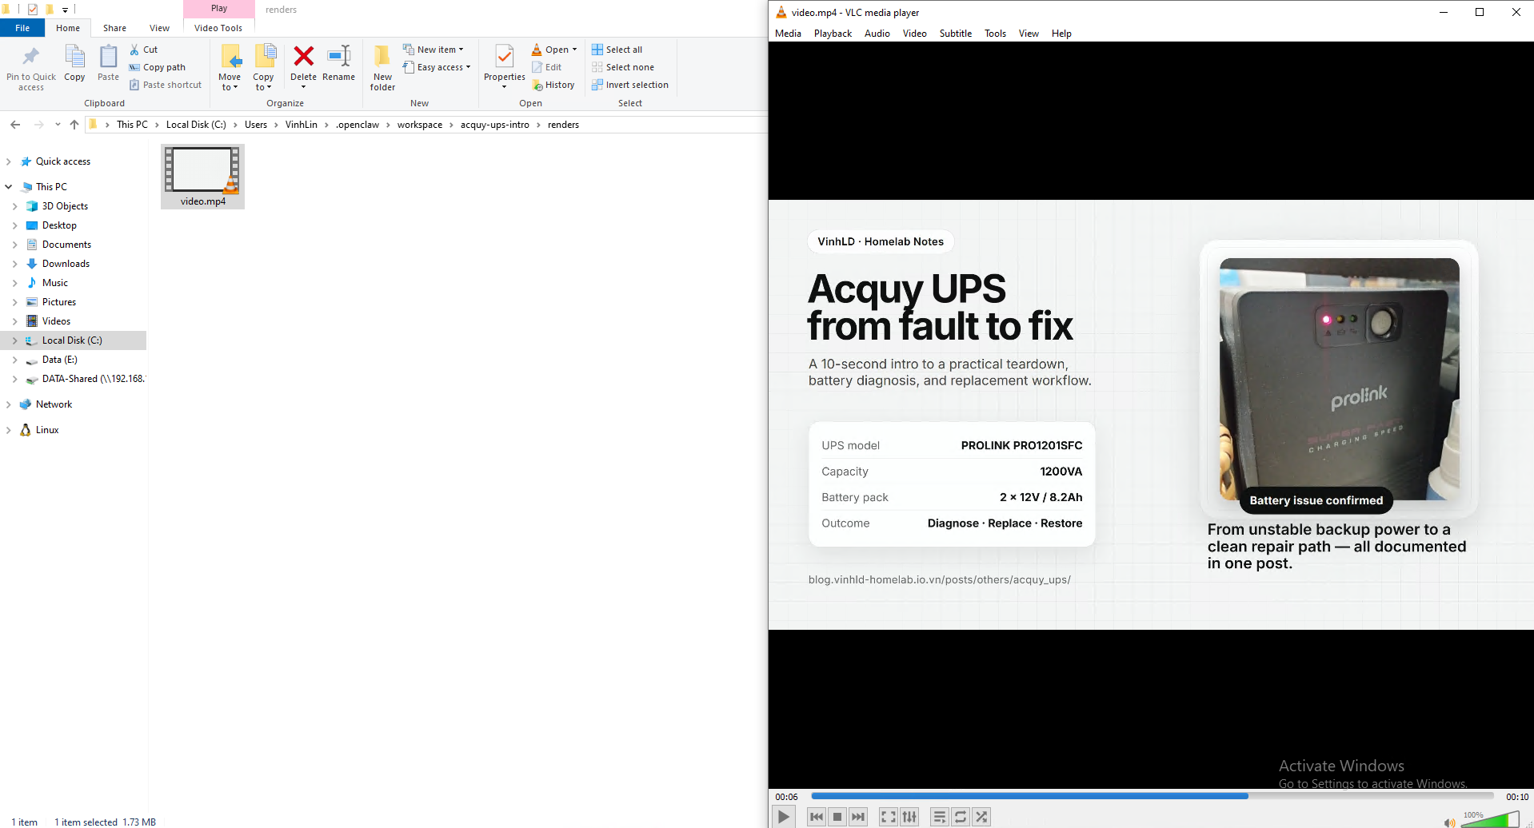Go back in File Explorer

point(15,125)
